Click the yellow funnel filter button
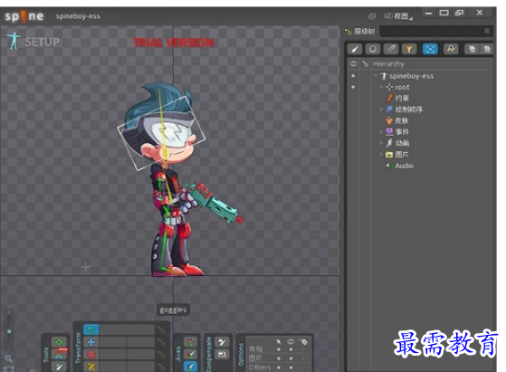This screenshot has width=506, height=372. (409, 49)
